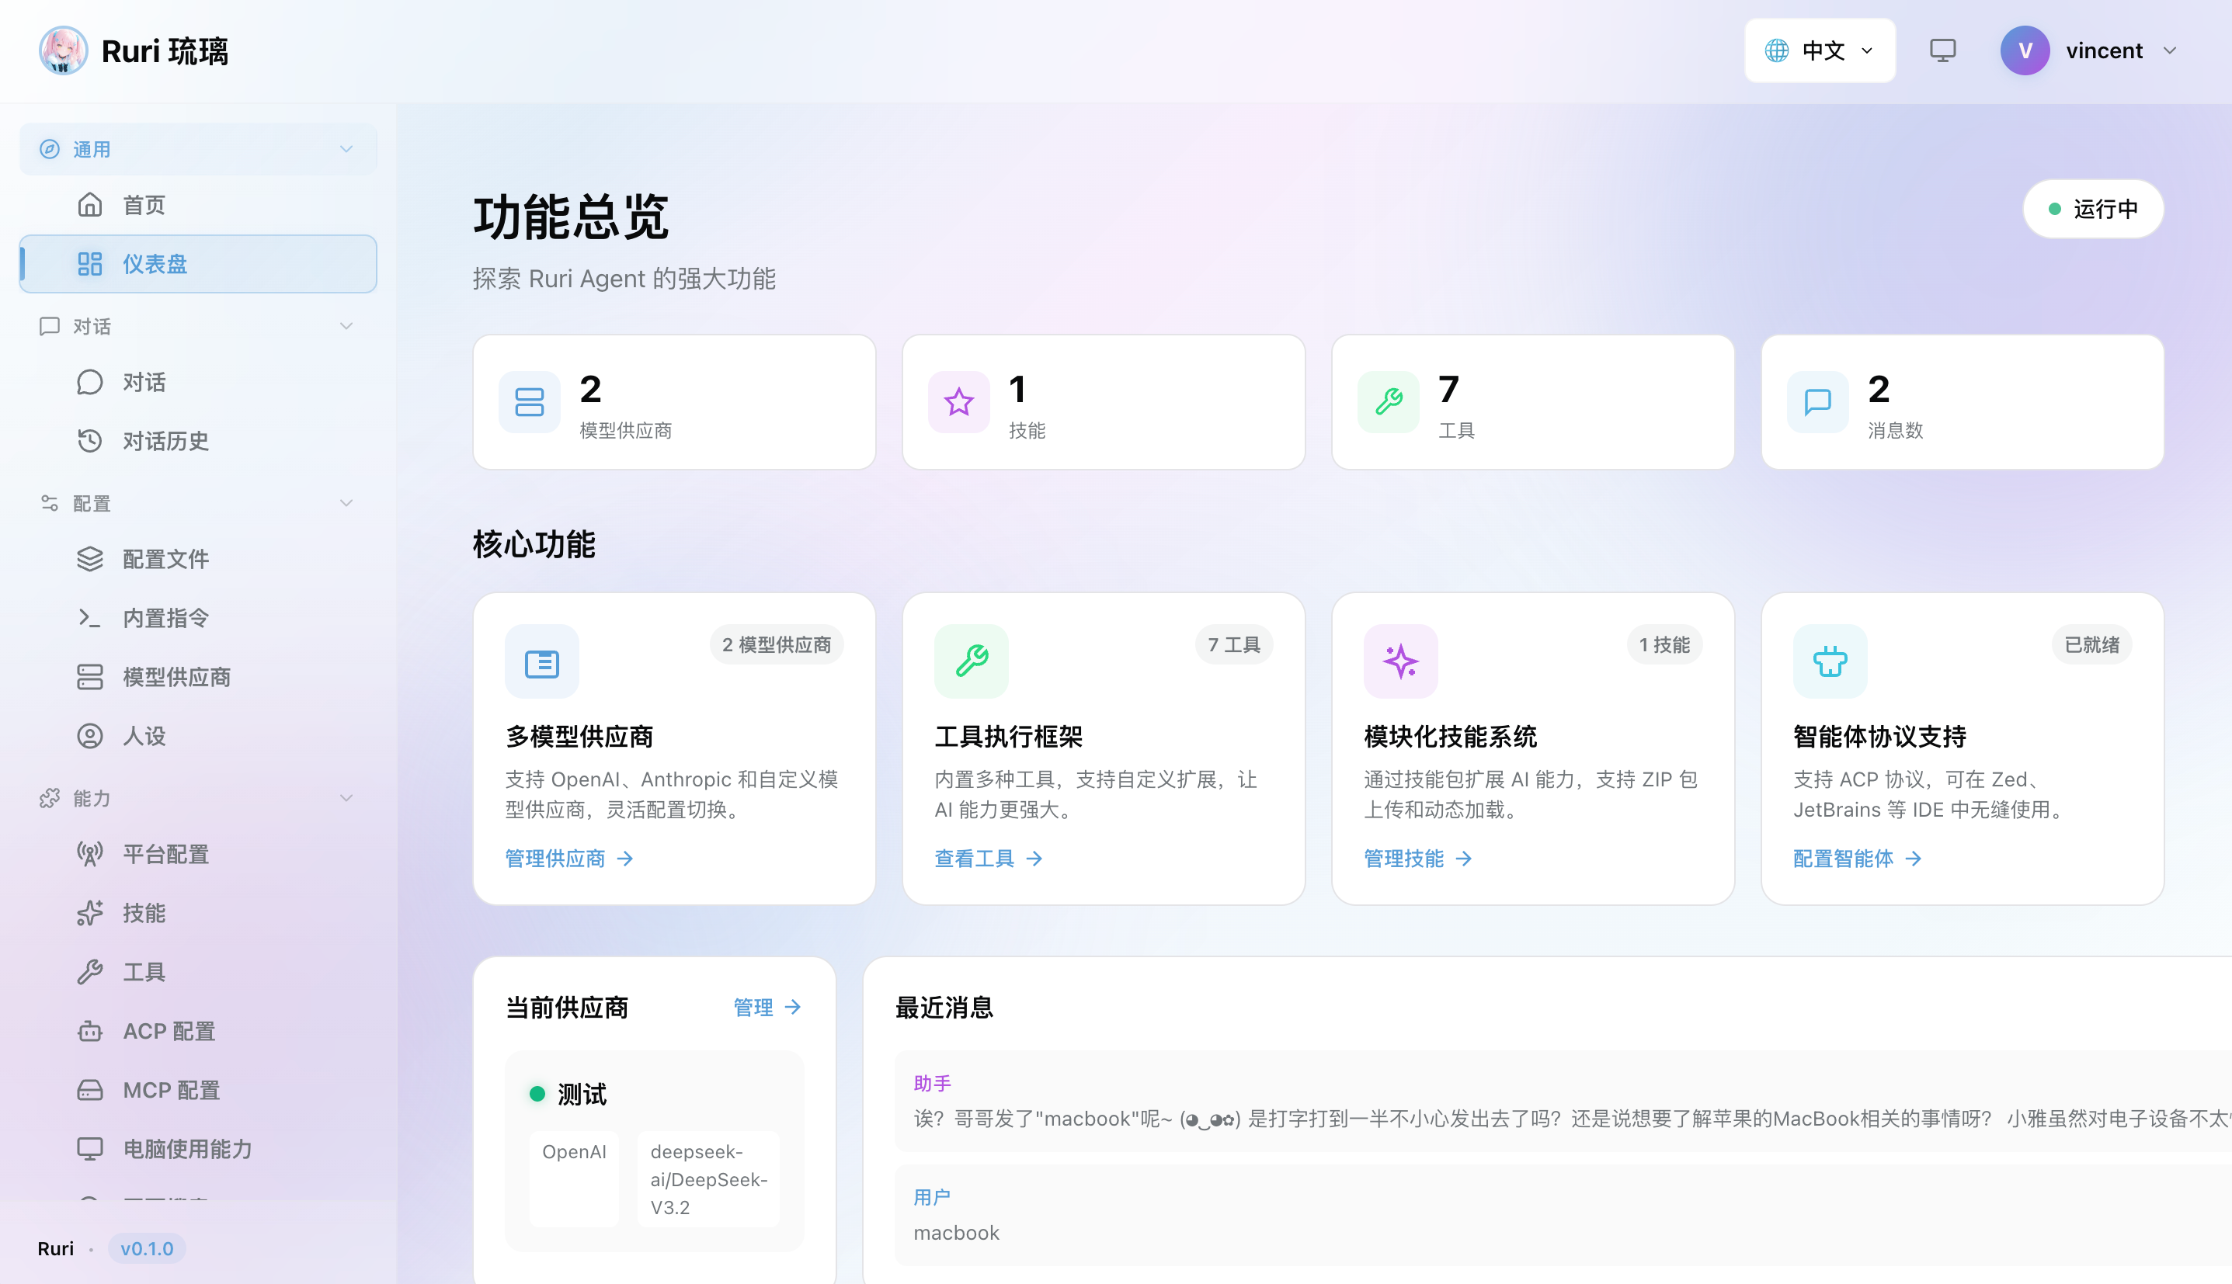Open 内置指令 built-in commands page
The width and height of the screenshot is (2232, 1284).
point(197,617)
